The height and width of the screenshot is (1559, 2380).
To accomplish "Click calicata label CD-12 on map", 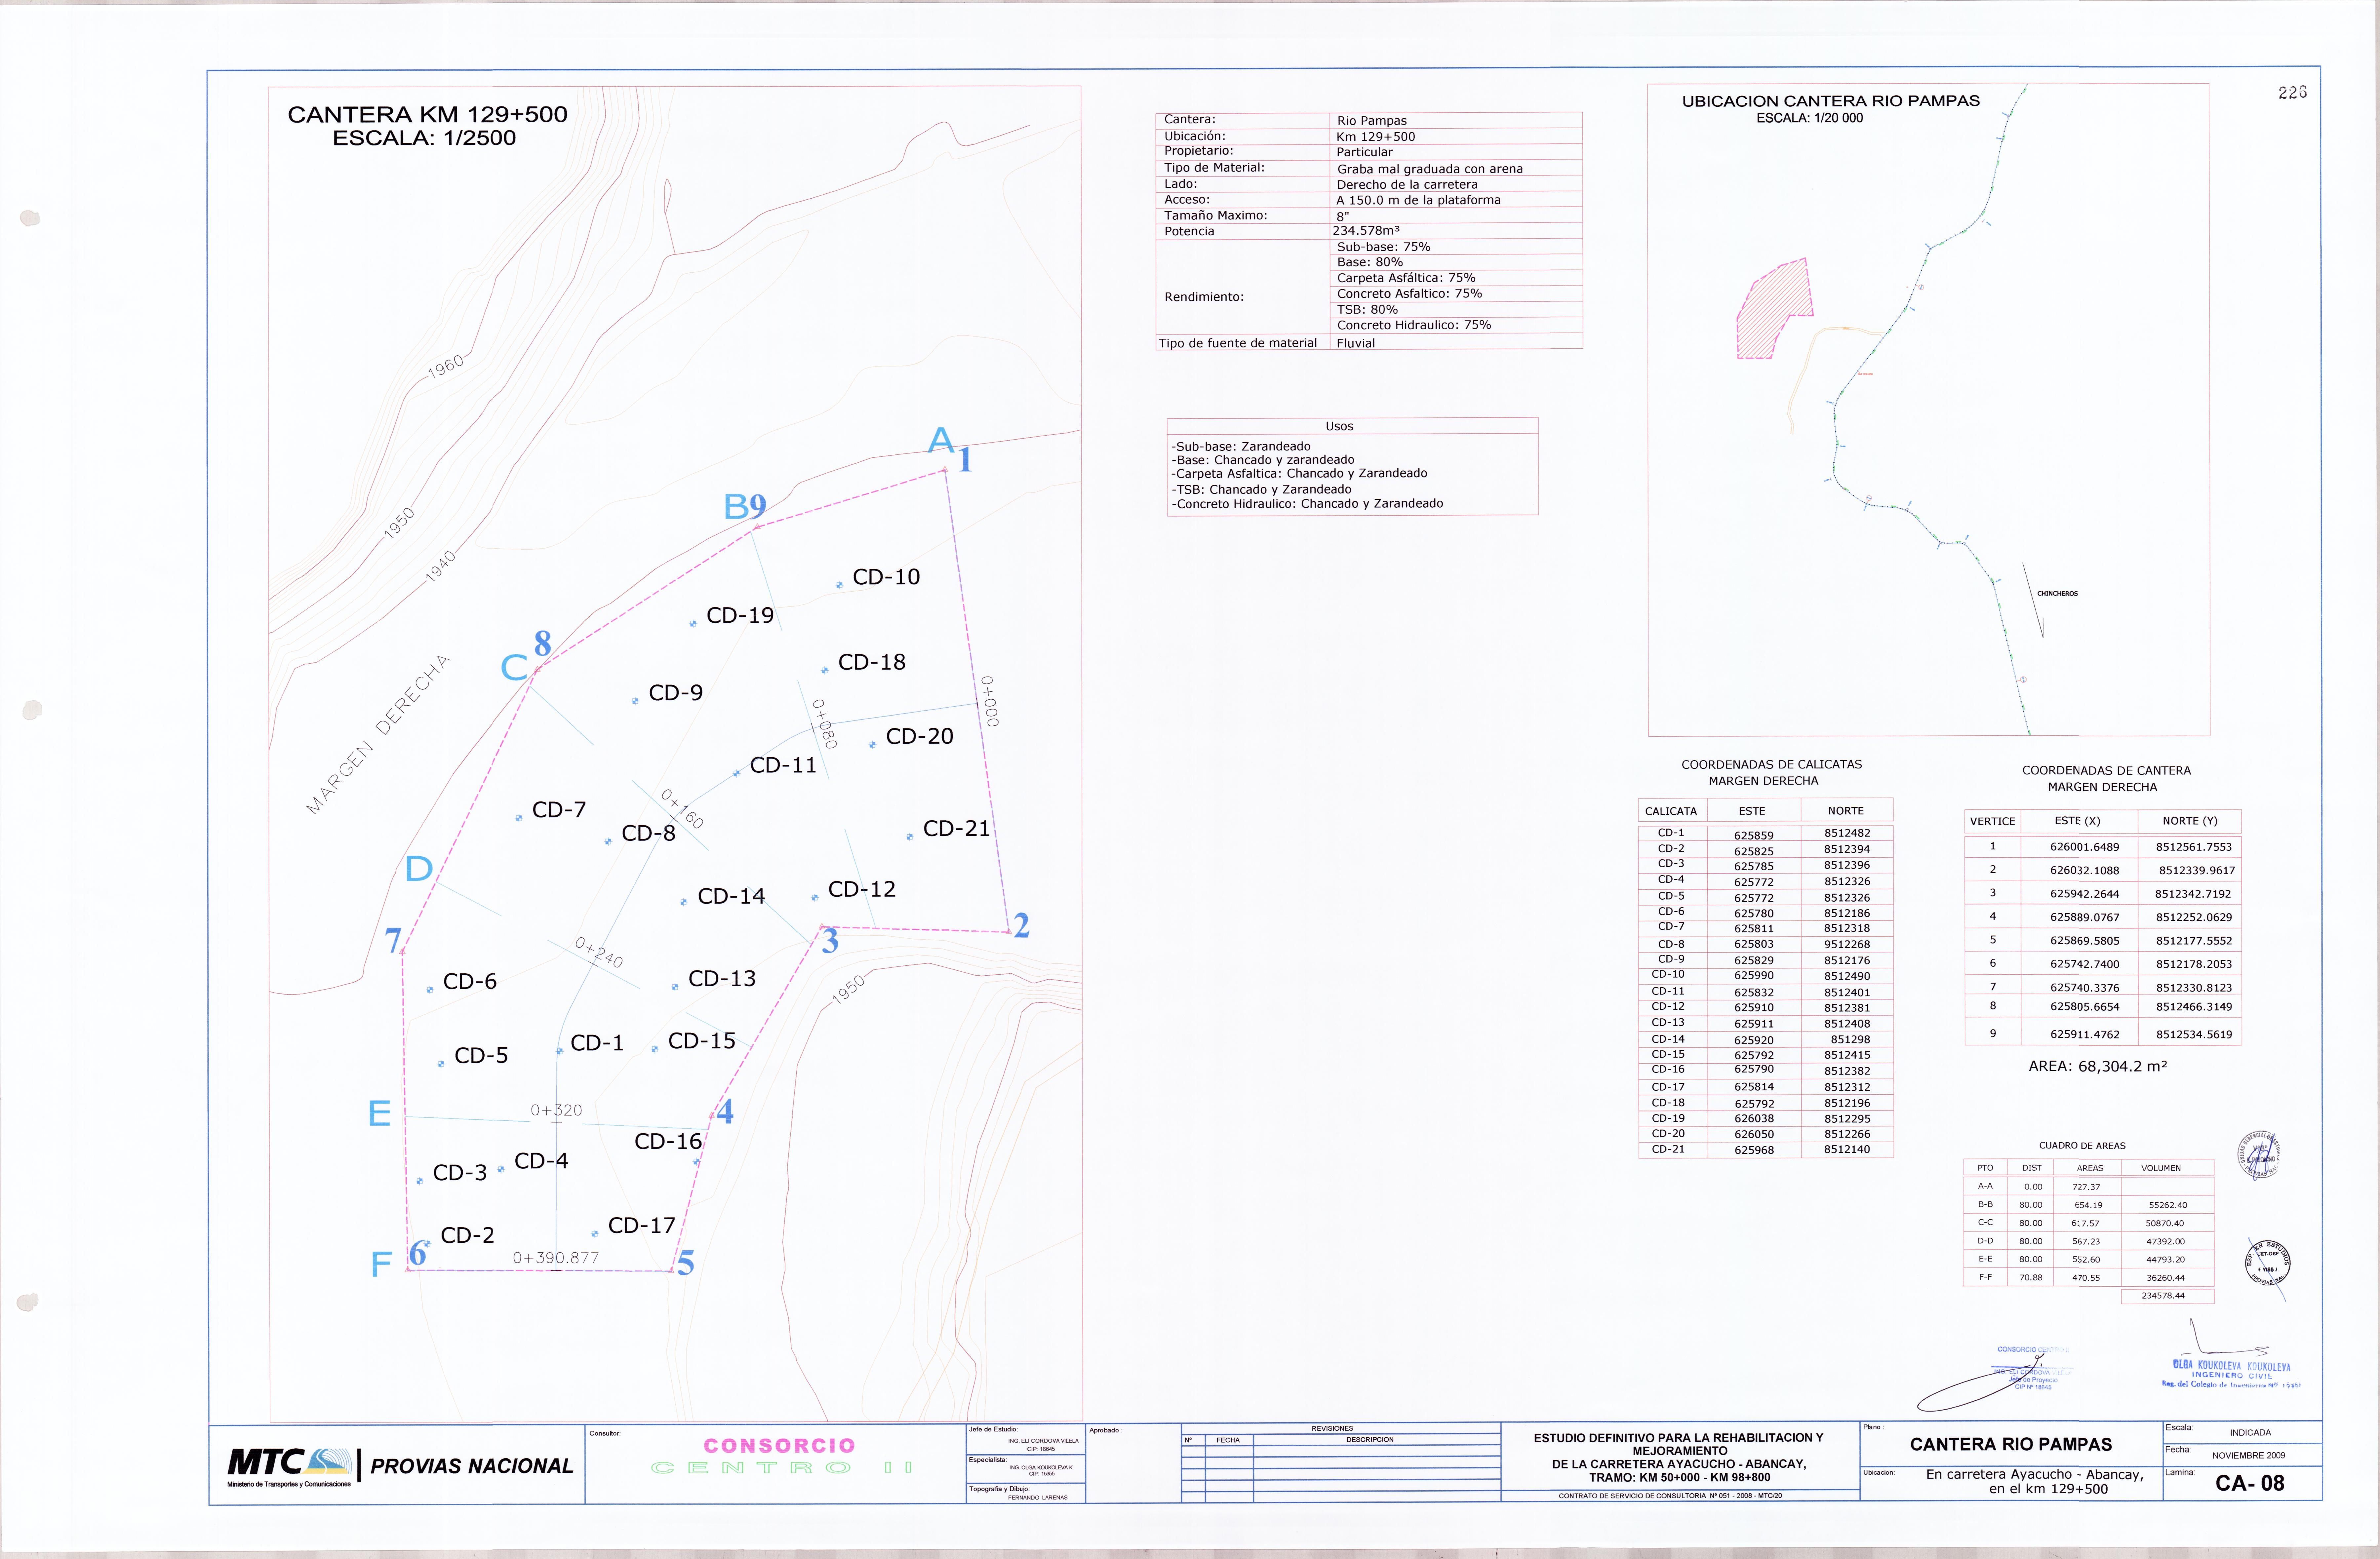I will click(x=862, y=889).
